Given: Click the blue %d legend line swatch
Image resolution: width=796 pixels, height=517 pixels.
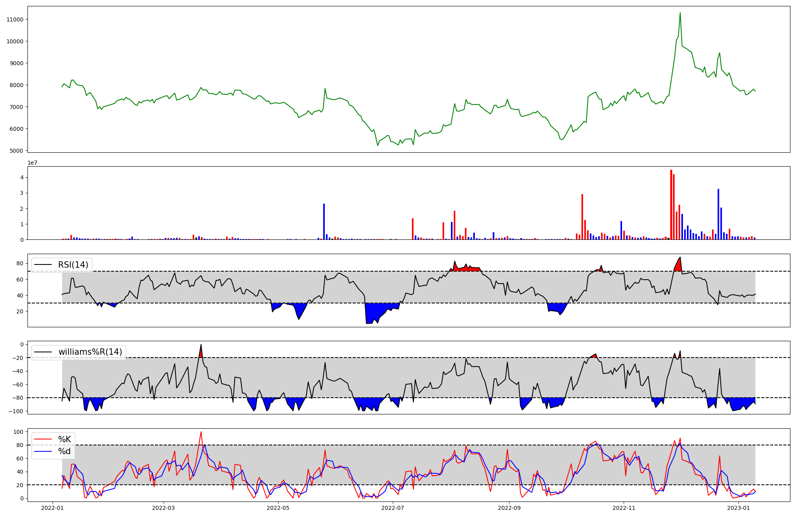Looking at the screenshot, I should [43, 451].
